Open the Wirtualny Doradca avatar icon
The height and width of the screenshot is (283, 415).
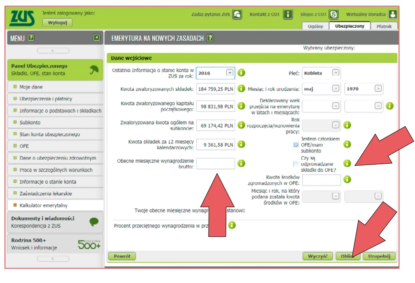(x=393, y=15)
